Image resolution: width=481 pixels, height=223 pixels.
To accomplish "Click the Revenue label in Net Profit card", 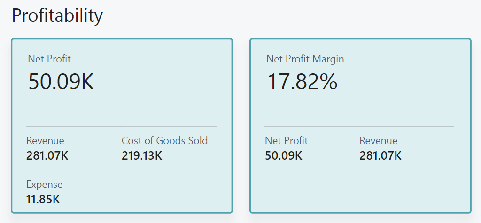I will click(x=45, y=140).
